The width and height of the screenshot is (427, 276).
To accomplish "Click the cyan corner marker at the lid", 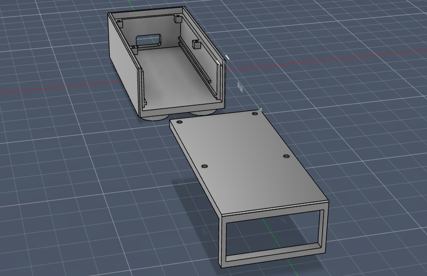I will 260,110.
